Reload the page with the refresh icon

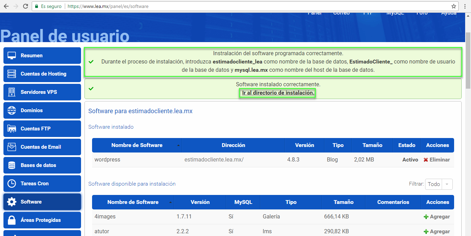26,6
